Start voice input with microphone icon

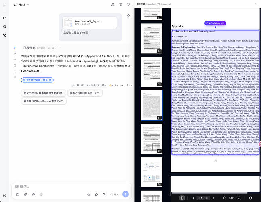click(88, 194)
